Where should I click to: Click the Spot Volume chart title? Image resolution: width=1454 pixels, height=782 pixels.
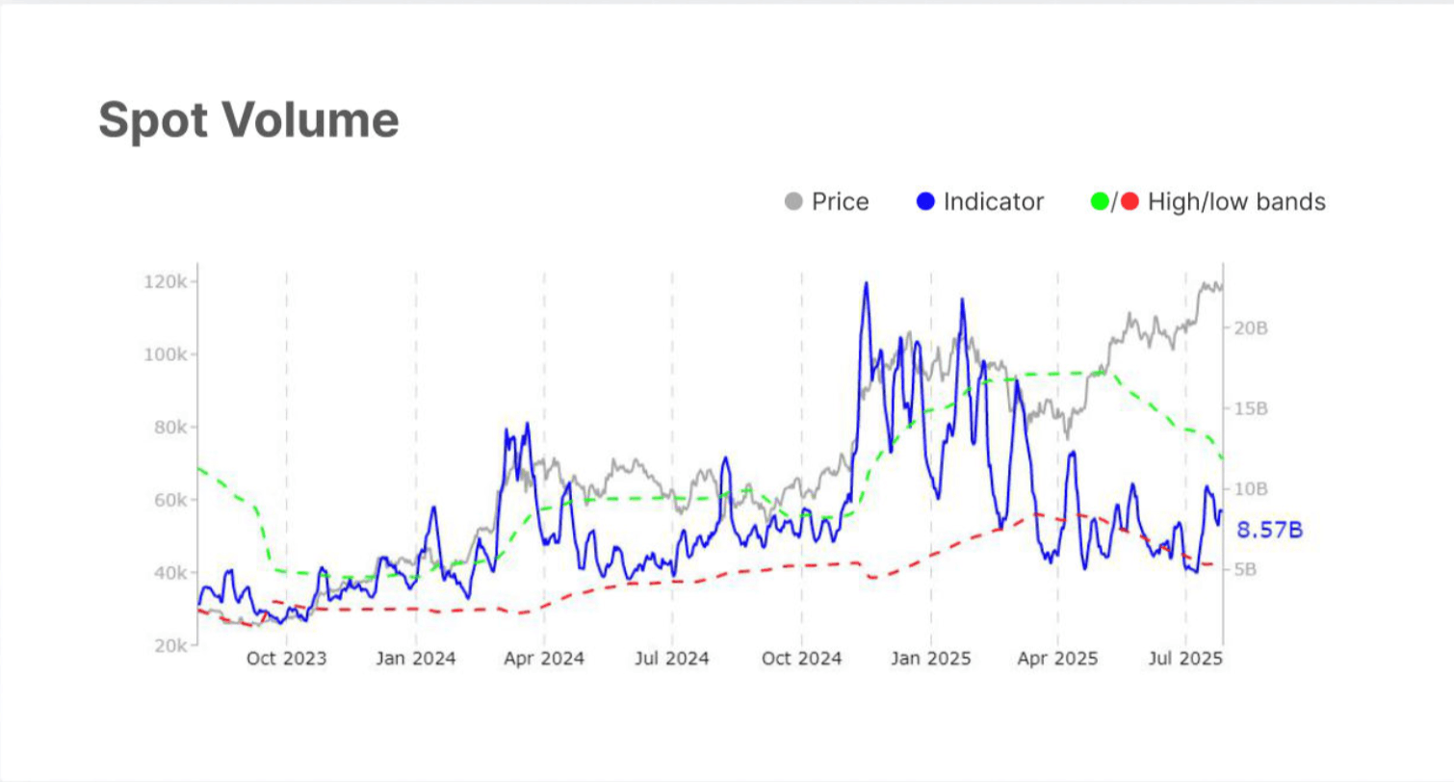point(248,120)
